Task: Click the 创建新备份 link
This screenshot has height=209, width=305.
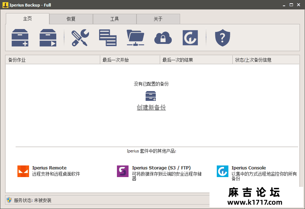Action: click(x=151, y=107)
